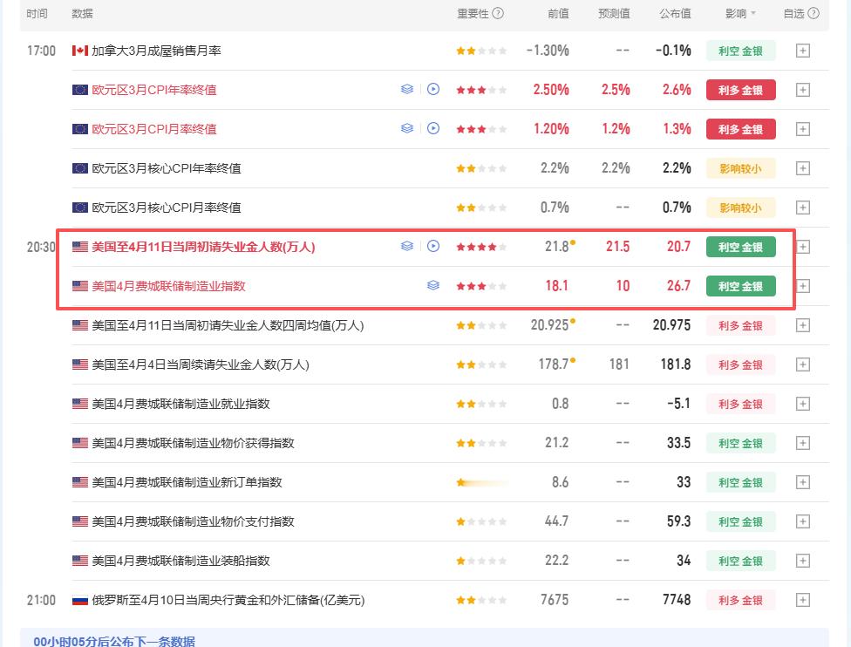Open 欧元区3月CPI月率终值 data link
Image resolution: width=851 pixels, height=647 pixels.
(x=154, y=129)
